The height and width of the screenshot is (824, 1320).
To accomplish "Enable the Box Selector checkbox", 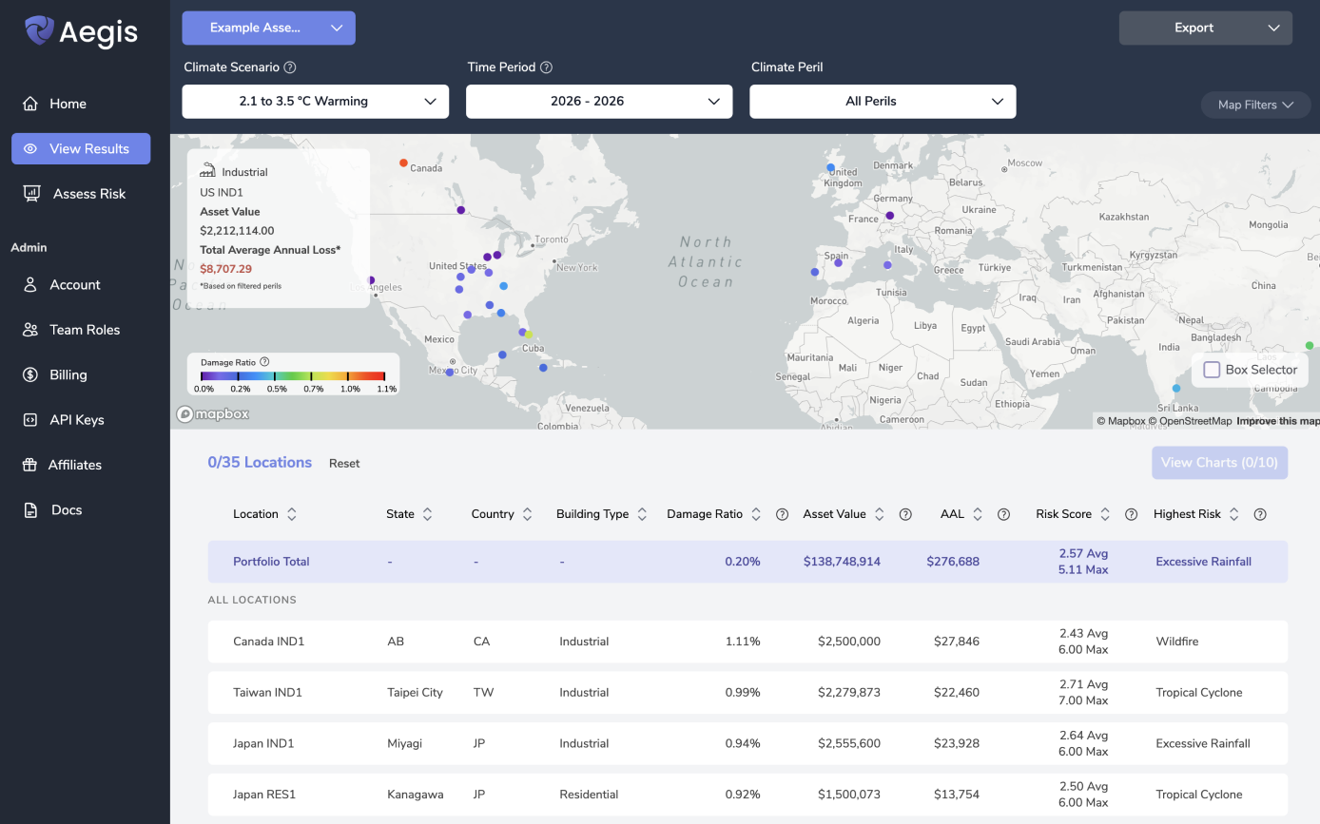I will [x=1212, y=370].
